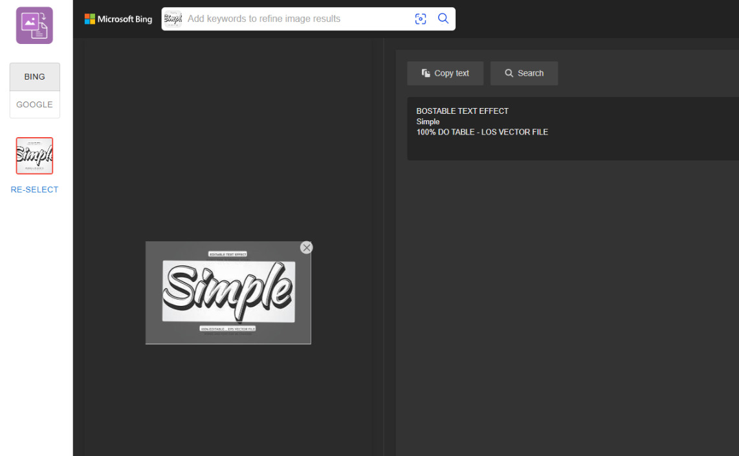Click the Simple image thumbnail in sidebar
739x456 pixels.
pyautogui.click(x=34, y=156)
